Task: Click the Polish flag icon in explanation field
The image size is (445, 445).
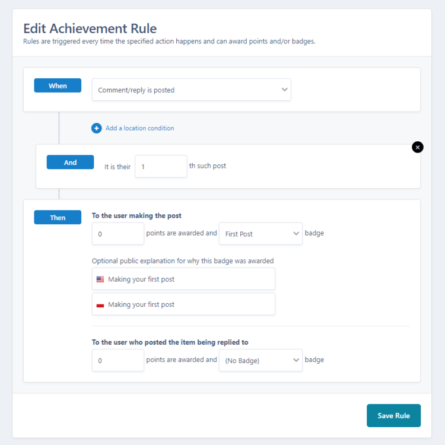Action: 100,304
